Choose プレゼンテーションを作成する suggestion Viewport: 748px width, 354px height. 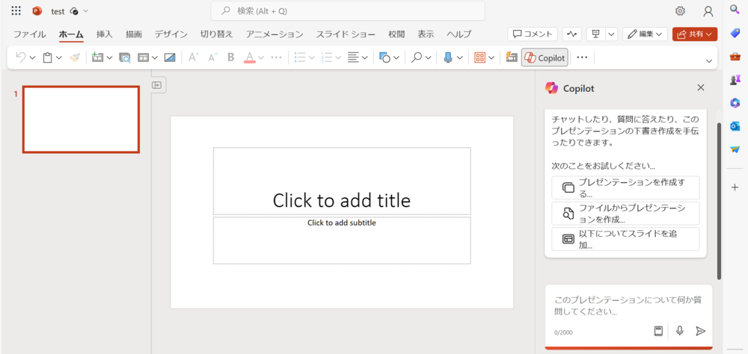tap(625, 187)
